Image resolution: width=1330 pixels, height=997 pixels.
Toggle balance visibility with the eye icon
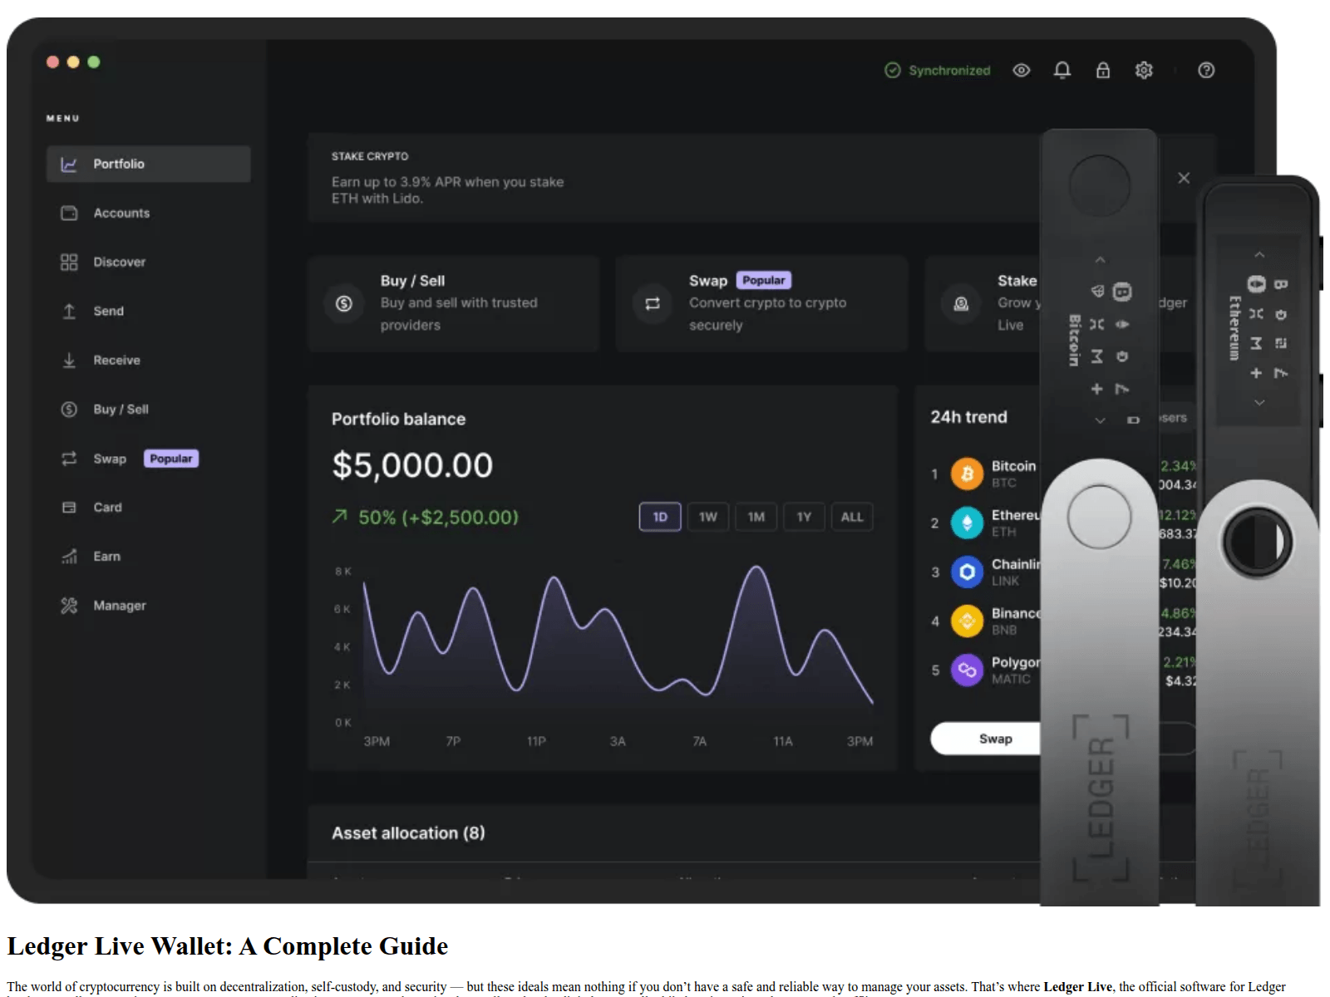point(1021,71)
